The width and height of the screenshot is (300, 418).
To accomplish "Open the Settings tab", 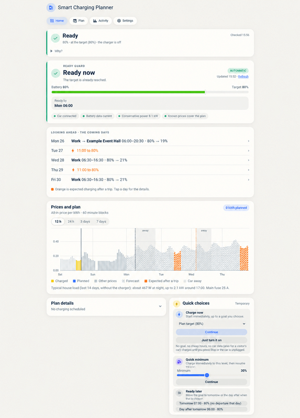I will (x=125, y=21).
